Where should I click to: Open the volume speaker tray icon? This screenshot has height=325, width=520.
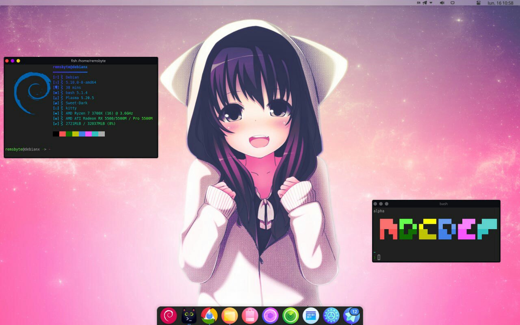[x=442, y=3]
